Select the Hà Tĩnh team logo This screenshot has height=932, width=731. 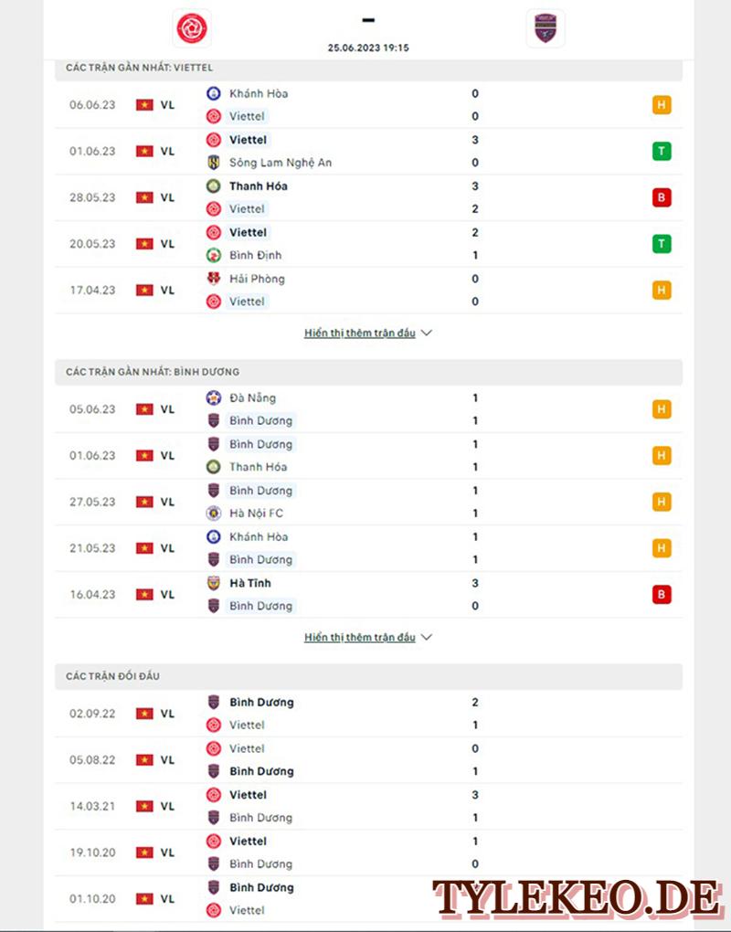[213, 583]
